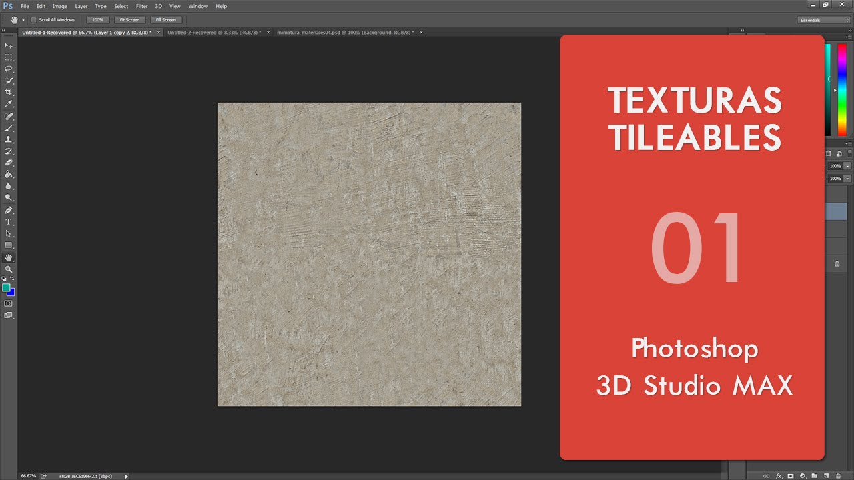This screenshot has height=480, width=854.
Task: Click the Fill Screen button
Action: click(x=166, y=20)
